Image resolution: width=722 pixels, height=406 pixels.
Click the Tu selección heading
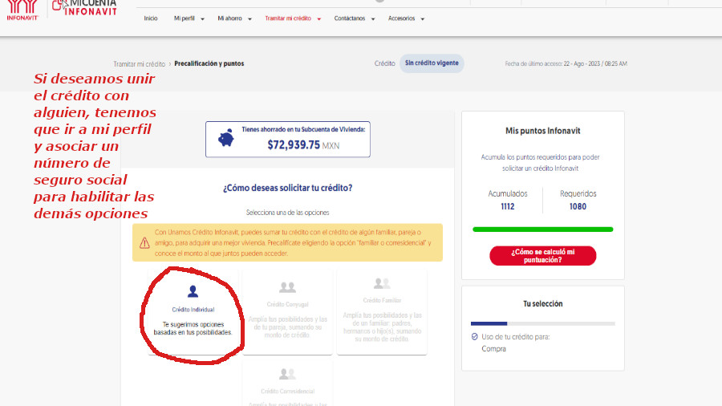point(543,304)
